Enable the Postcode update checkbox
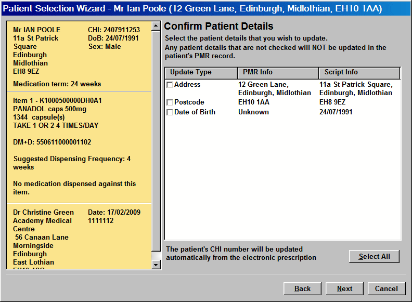412x302 pixels. (x=170, y=103)
